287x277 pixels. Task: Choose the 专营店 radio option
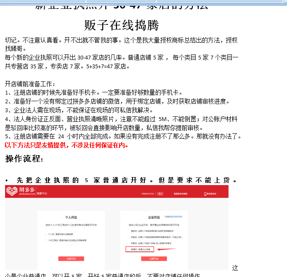coord(128,243)
